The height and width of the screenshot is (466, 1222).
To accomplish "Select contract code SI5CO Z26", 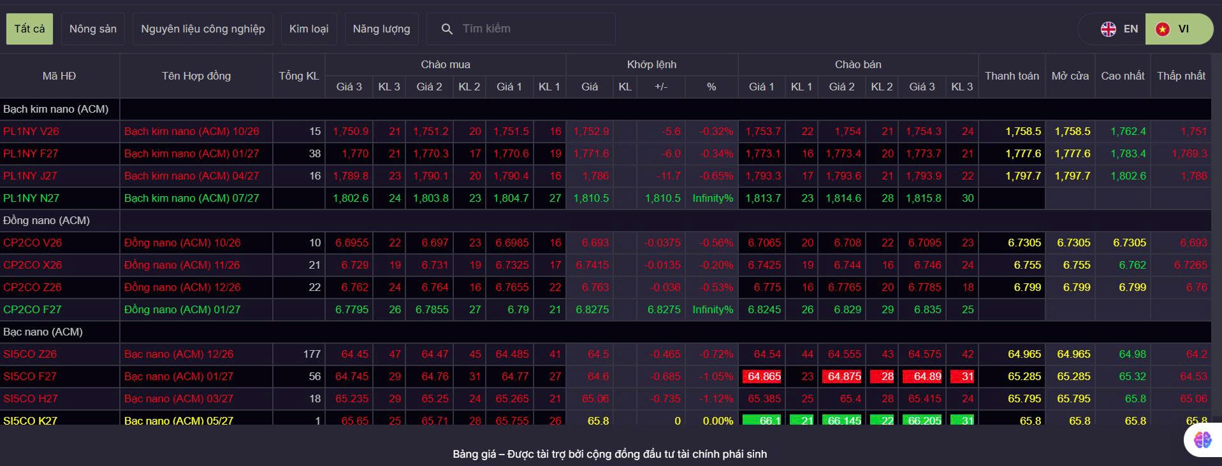I will (30, 354).
